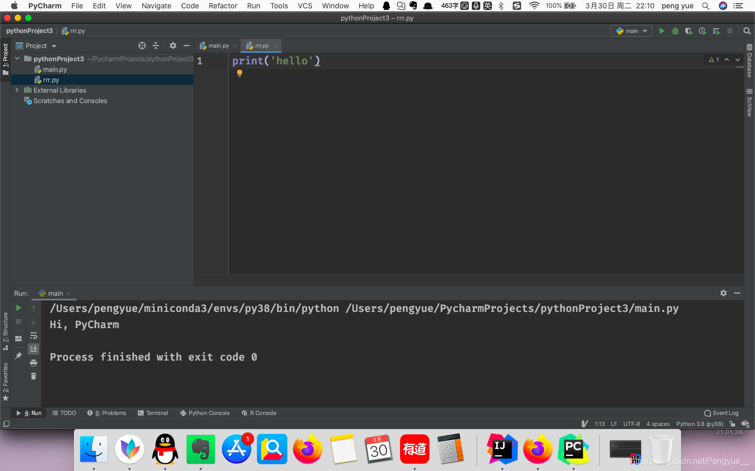The width and height of the screenshot is (755, 471).
Task: Go to the previous highlighted error arrow
Action: pyautogui.click(x=727, y=60)
